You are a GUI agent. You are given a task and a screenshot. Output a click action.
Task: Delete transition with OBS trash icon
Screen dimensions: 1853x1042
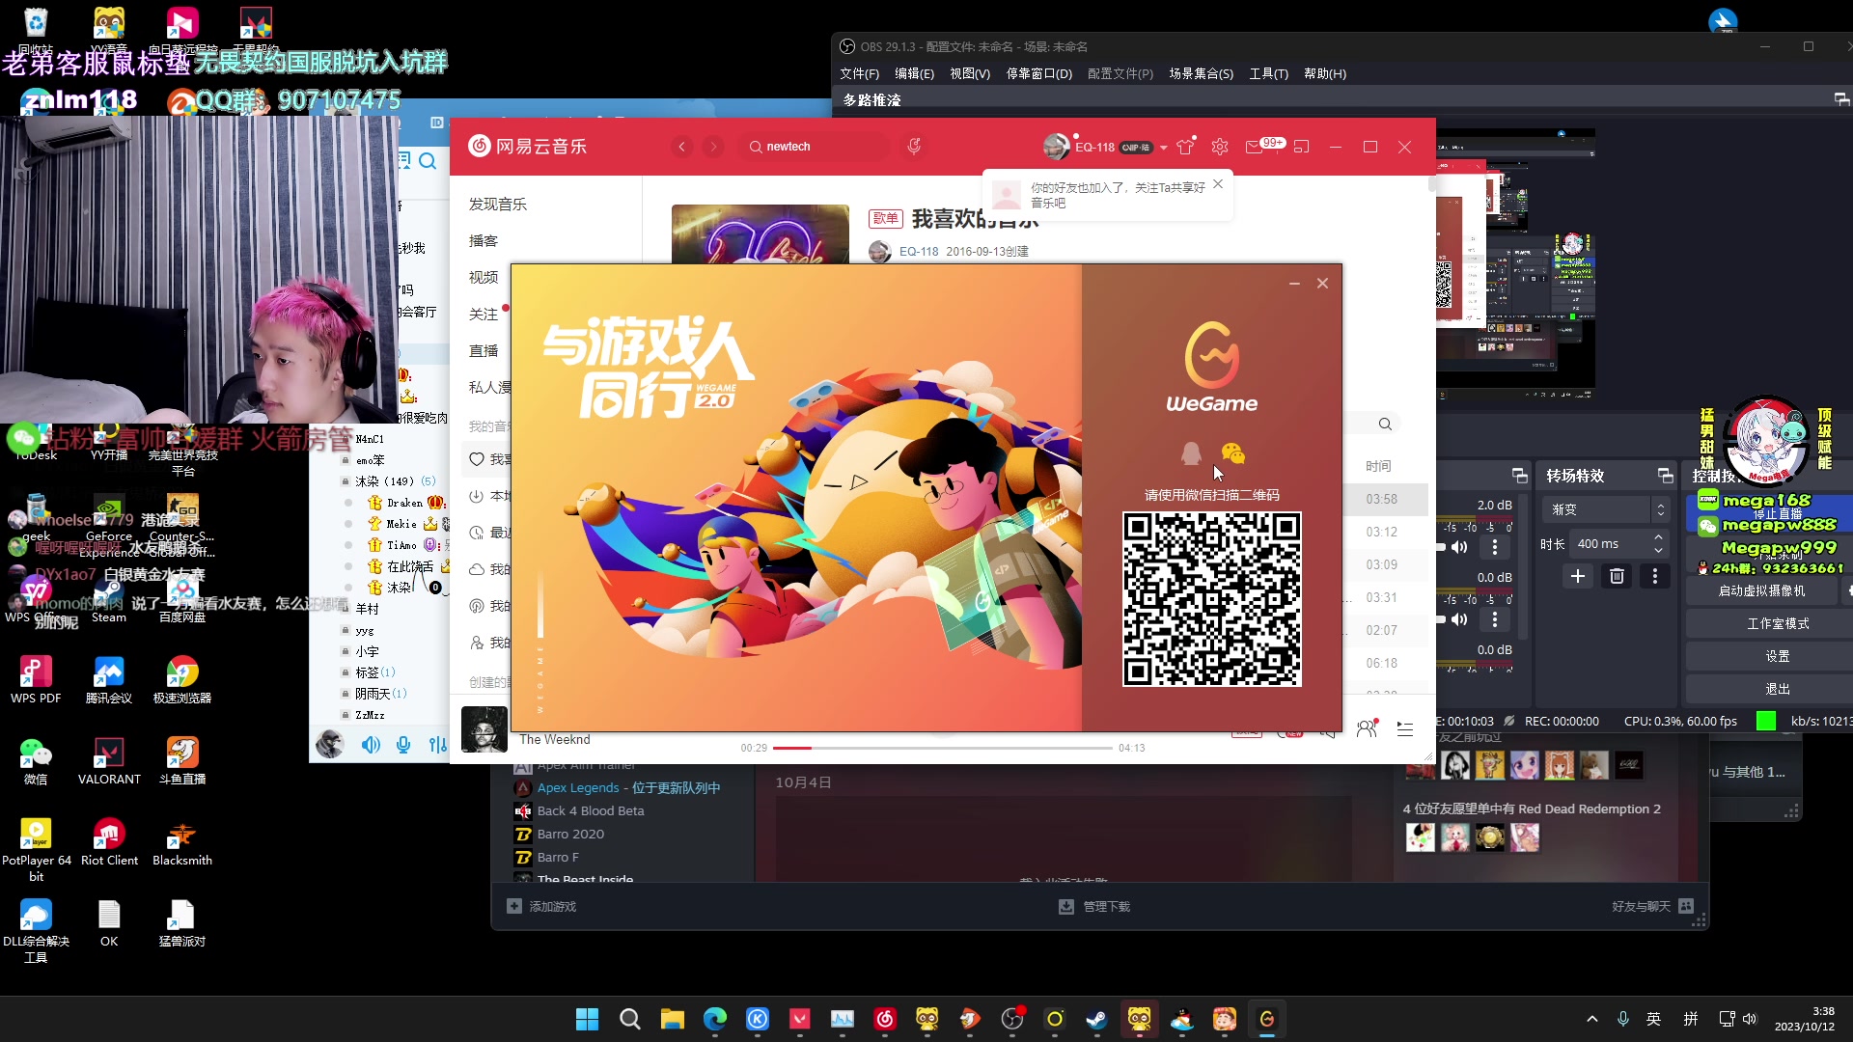(x=1617, y=576)
